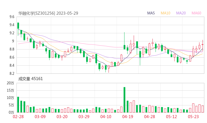Click the 9.4 price axis label
The width and height of the screenshot is (207, 123).
(12, 25)
